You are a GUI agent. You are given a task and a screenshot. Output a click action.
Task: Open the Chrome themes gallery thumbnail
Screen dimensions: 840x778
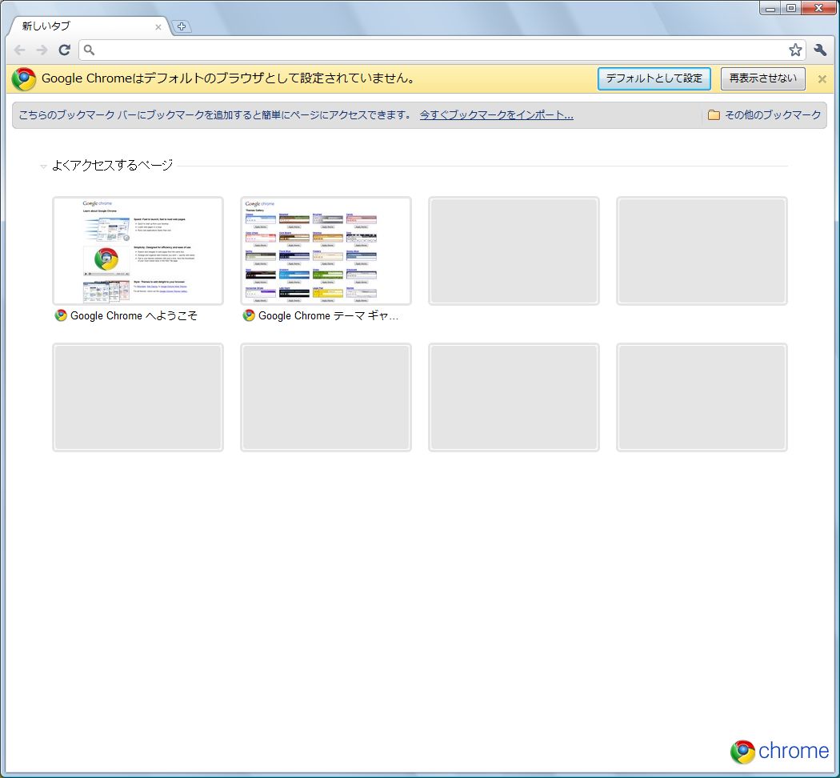point(326,251)
